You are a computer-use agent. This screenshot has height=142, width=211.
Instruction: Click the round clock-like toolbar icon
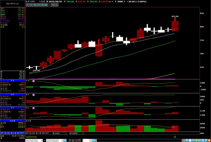190,141
